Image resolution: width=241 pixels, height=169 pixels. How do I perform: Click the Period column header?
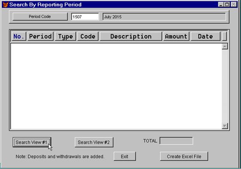(x=40, y=36)
